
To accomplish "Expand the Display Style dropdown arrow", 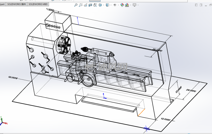I will tap(111, 5).
